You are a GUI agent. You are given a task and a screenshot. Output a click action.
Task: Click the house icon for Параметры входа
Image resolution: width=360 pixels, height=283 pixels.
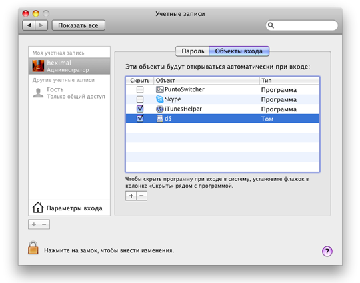38,208
